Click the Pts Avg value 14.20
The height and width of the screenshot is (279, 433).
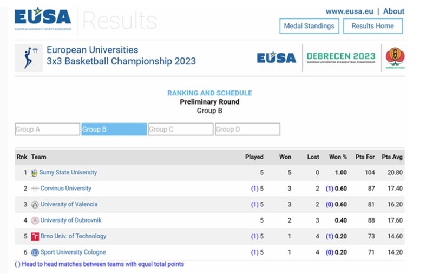point(395,252)
